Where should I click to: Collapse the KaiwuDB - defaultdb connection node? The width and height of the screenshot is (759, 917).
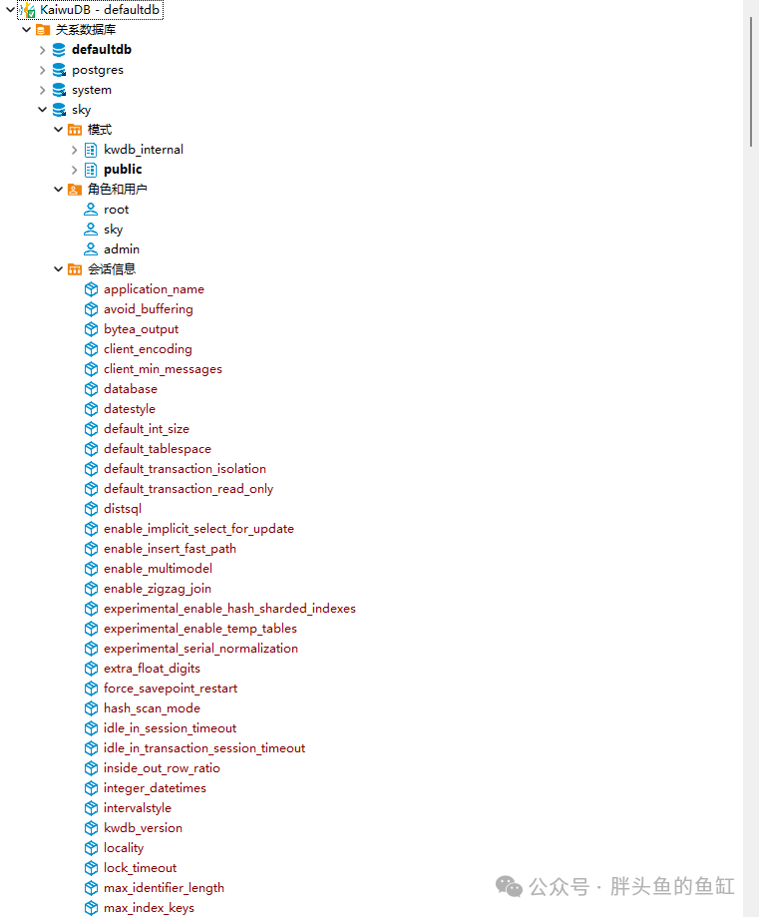10,9
